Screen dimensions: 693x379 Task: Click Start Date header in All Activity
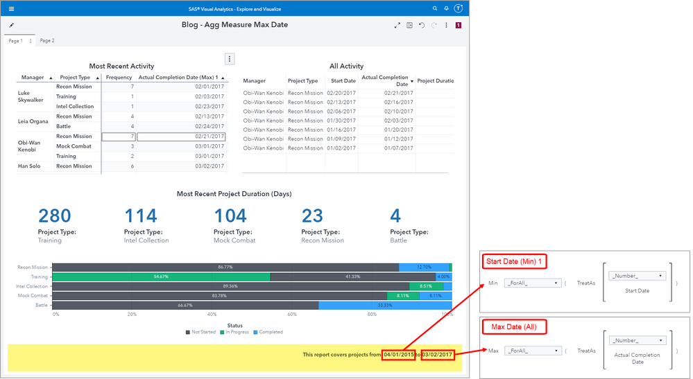click(x=343, y=81)
